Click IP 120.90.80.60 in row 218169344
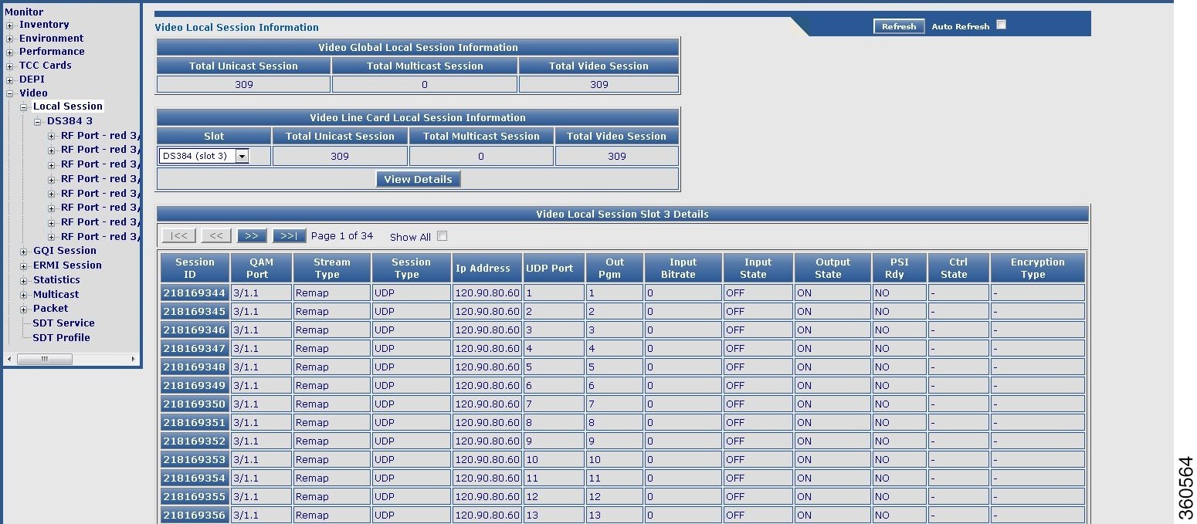 point(487,293)
